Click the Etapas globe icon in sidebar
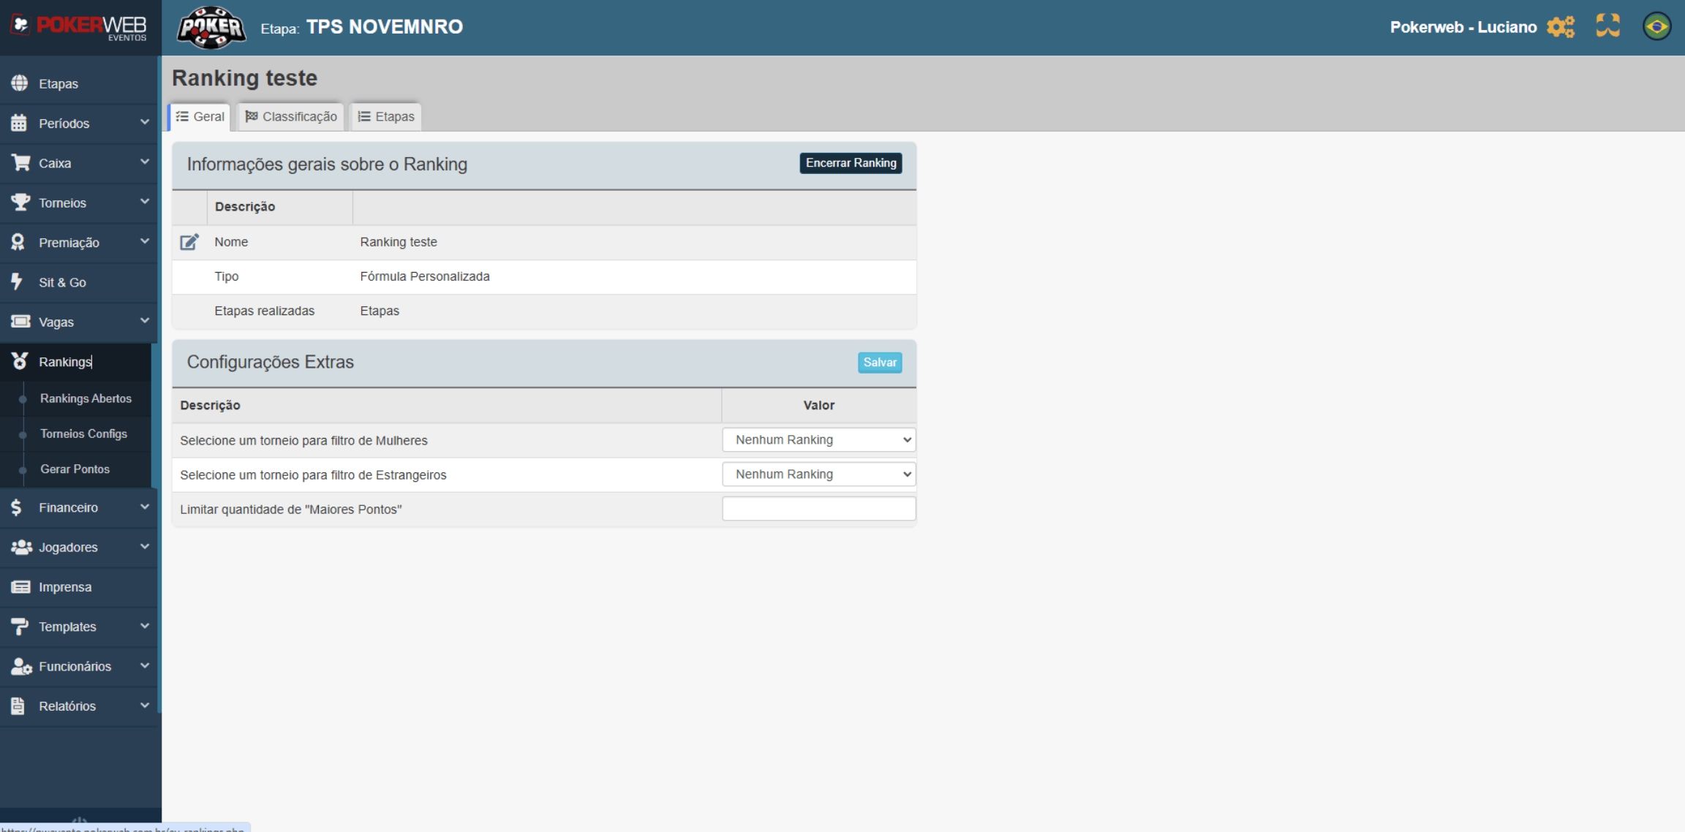Screen dimensions: 1685x832 pos(20,83)
